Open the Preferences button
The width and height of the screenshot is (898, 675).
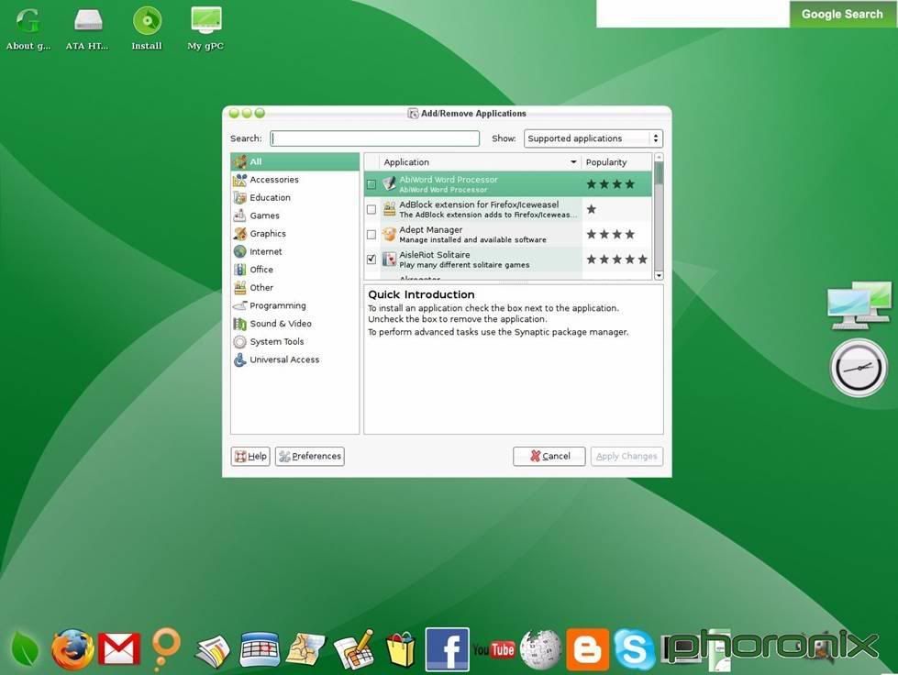click(x=310, y=457)
